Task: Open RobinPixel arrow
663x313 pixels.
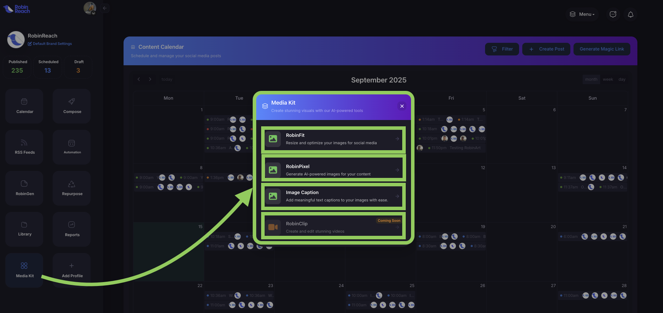Action: tap(397, 170)
